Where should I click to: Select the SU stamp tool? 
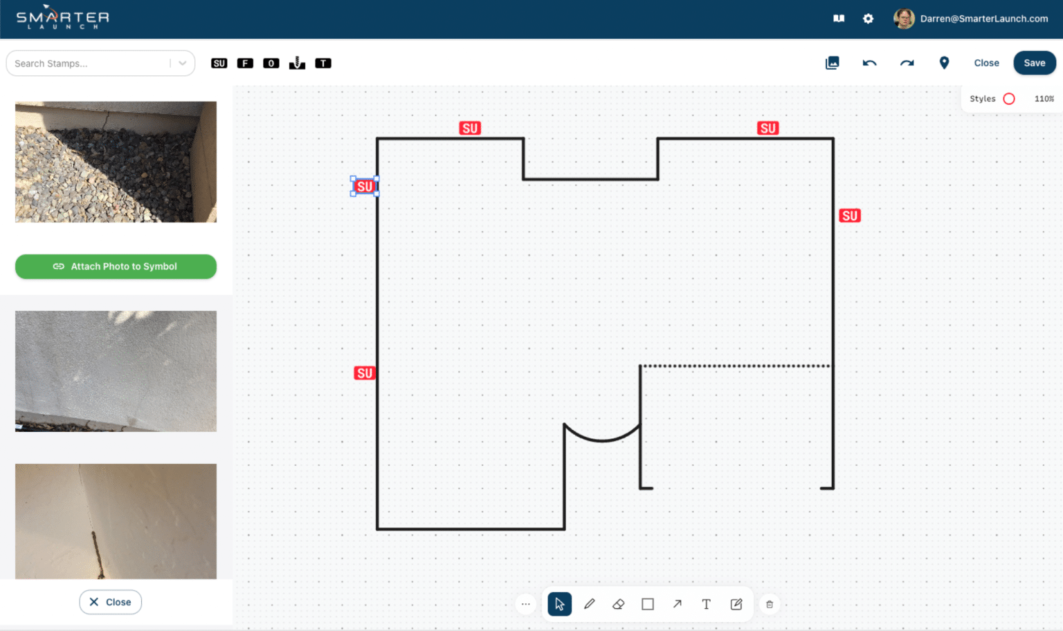219,63
